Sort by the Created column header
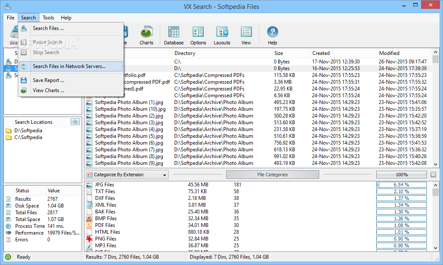 [344, 53]
